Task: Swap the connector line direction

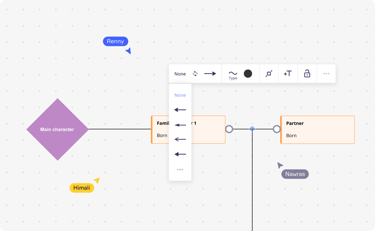Action: click(x=194, y=73)
